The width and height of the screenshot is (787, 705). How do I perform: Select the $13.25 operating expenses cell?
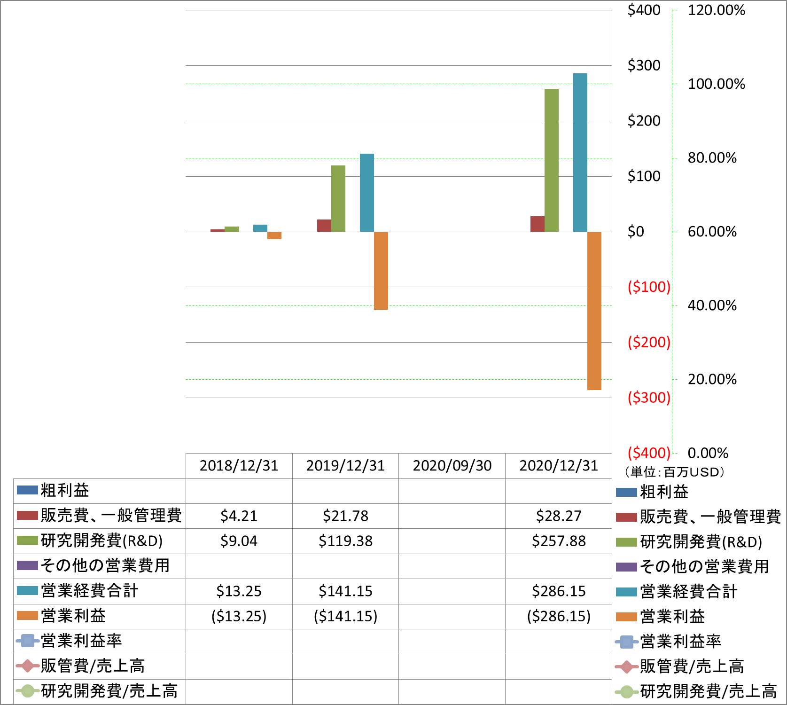coord(239,591)
